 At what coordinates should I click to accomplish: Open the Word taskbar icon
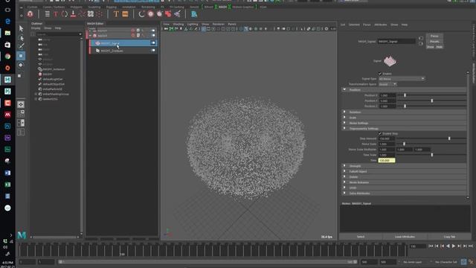[7, 173]
